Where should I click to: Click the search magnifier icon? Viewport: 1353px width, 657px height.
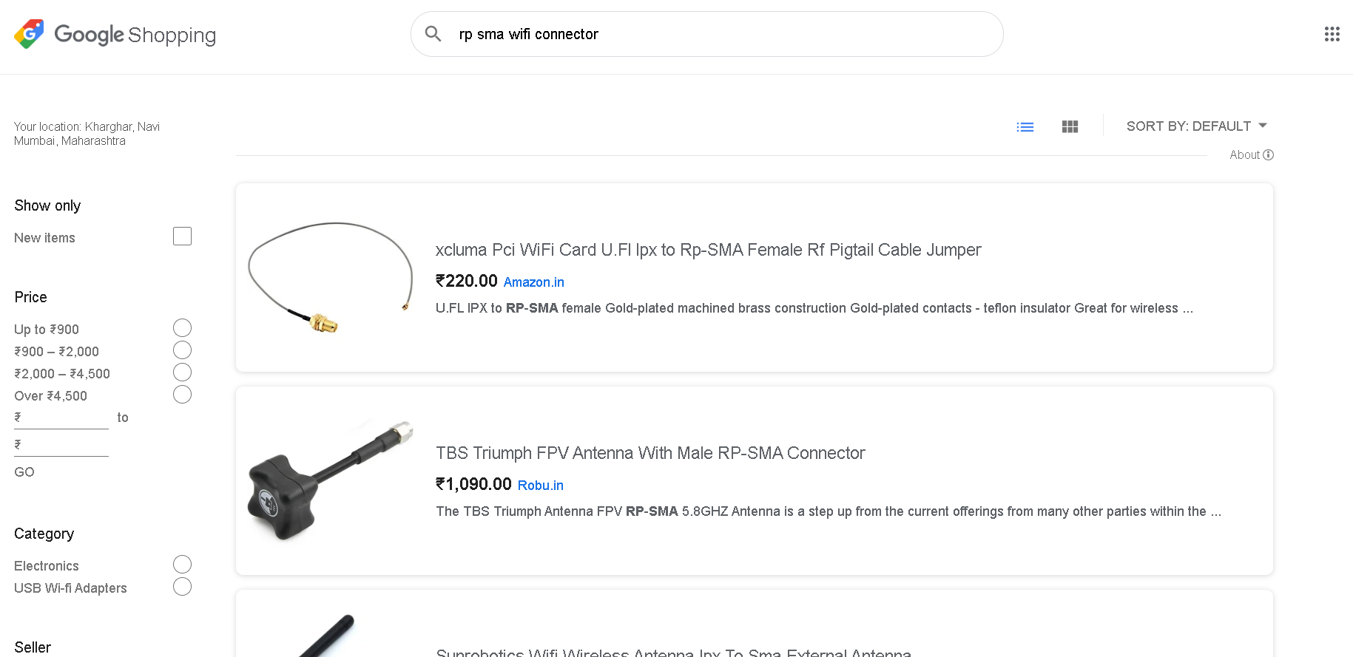click(433, 34)
